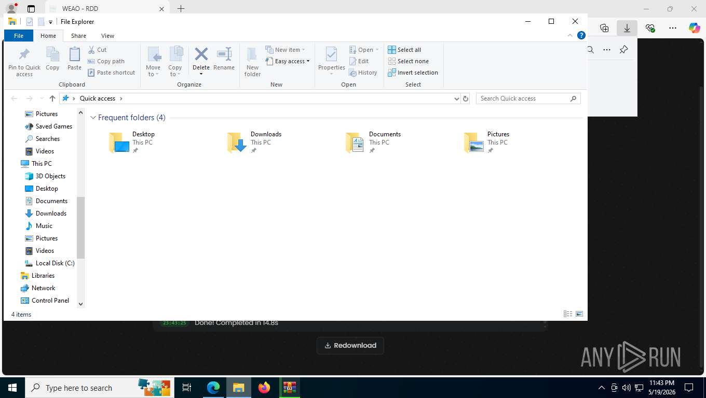
Task: Click Paste shortcut command
Action: tap(111, 73)
